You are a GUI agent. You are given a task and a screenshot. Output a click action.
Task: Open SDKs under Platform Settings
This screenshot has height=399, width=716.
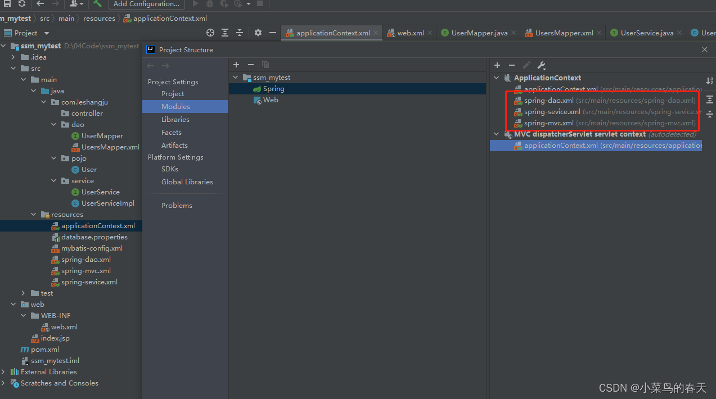170,169
